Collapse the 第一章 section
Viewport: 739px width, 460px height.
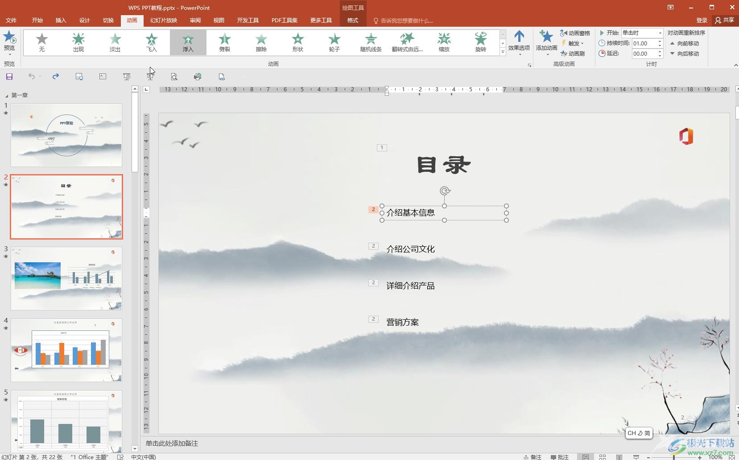(7, 96)
